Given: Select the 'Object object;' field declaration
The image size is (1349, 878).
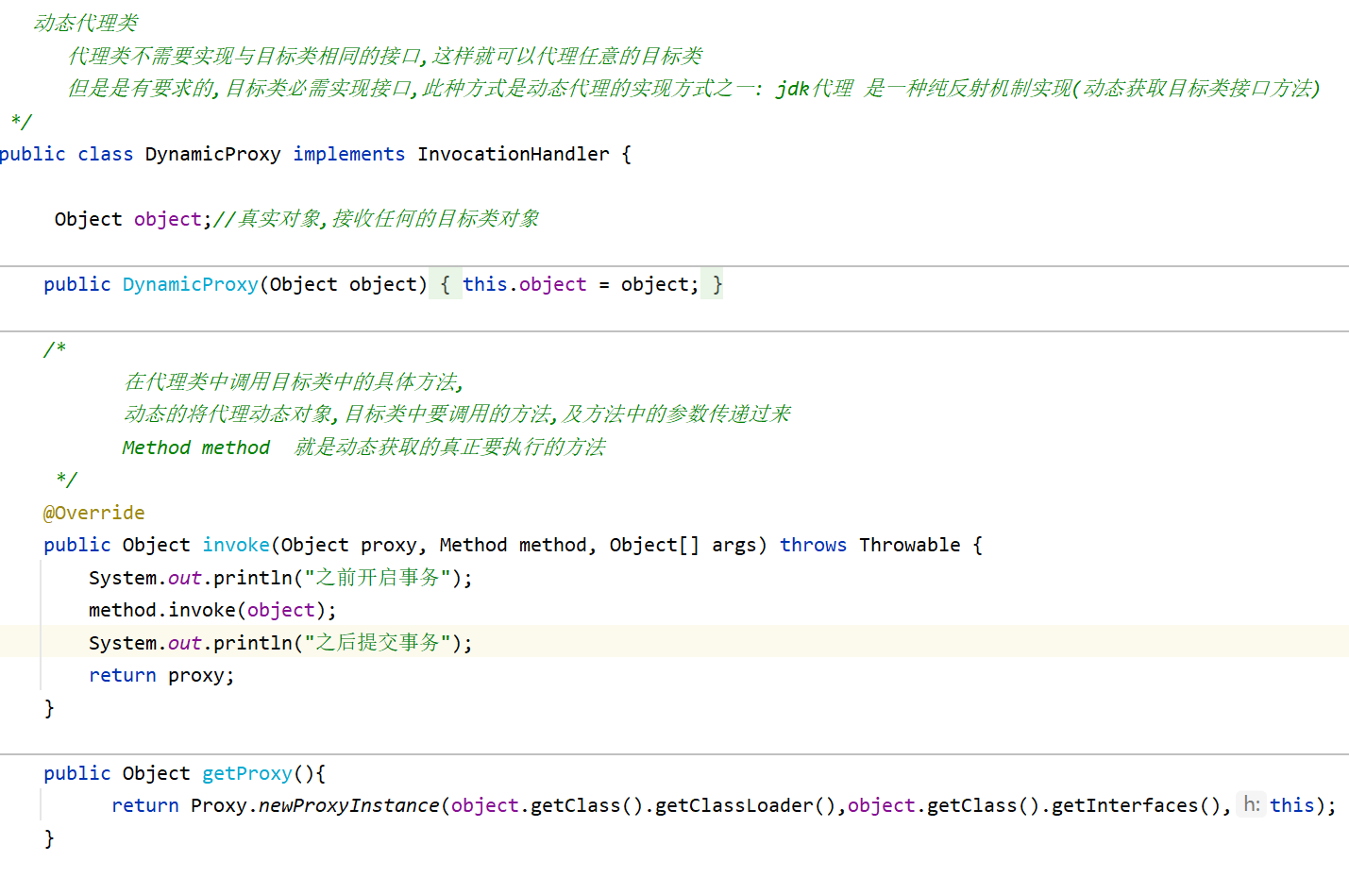Looking at the screenshot, I should [x=133, y=219].
